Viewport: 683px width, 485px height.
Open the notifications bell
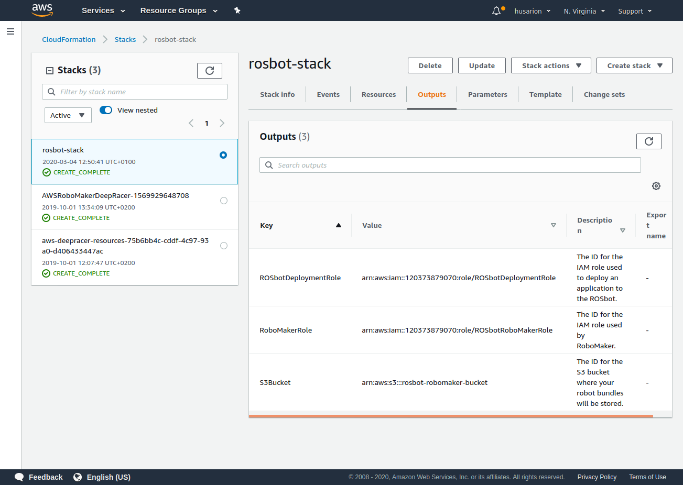coord(496,11)
